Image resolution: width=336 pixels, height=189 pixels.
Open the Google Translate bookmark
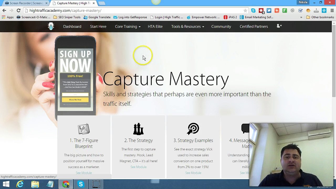[97, 17]
